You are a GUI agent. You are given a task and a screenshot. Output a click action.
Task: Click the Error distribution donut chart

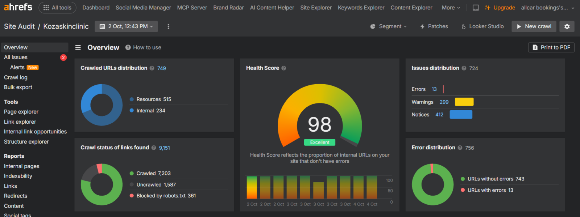coord(433,184)
